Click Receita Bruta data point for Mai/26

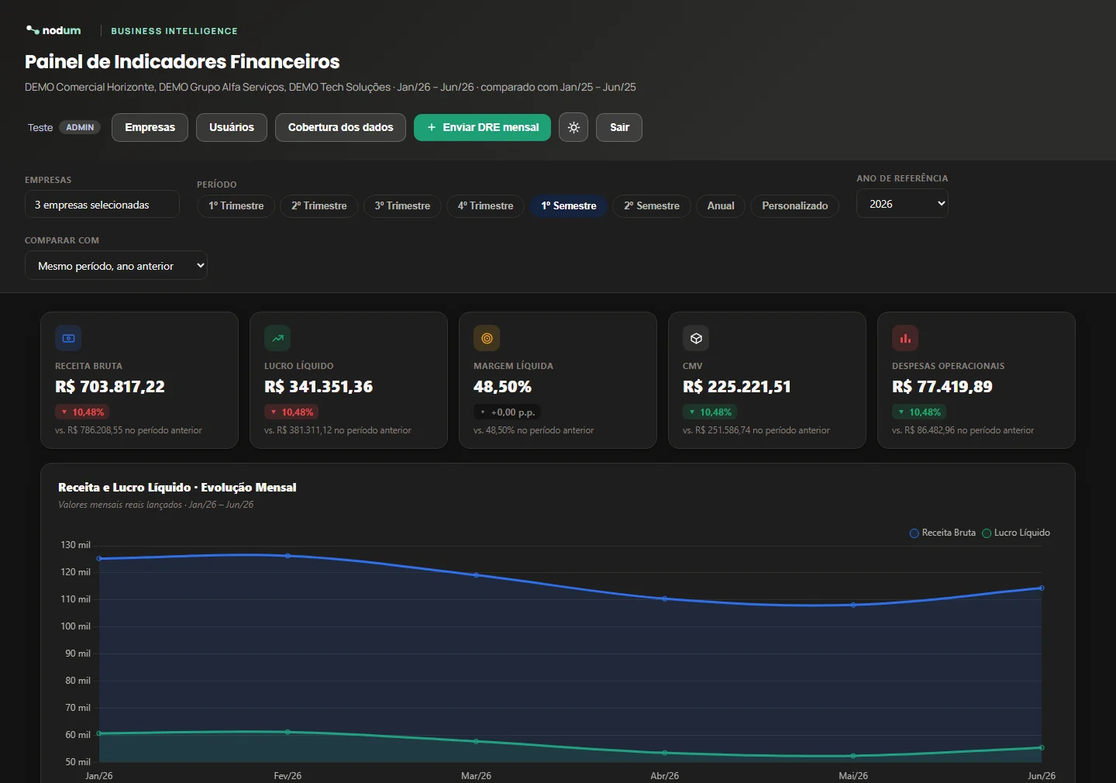853,605
